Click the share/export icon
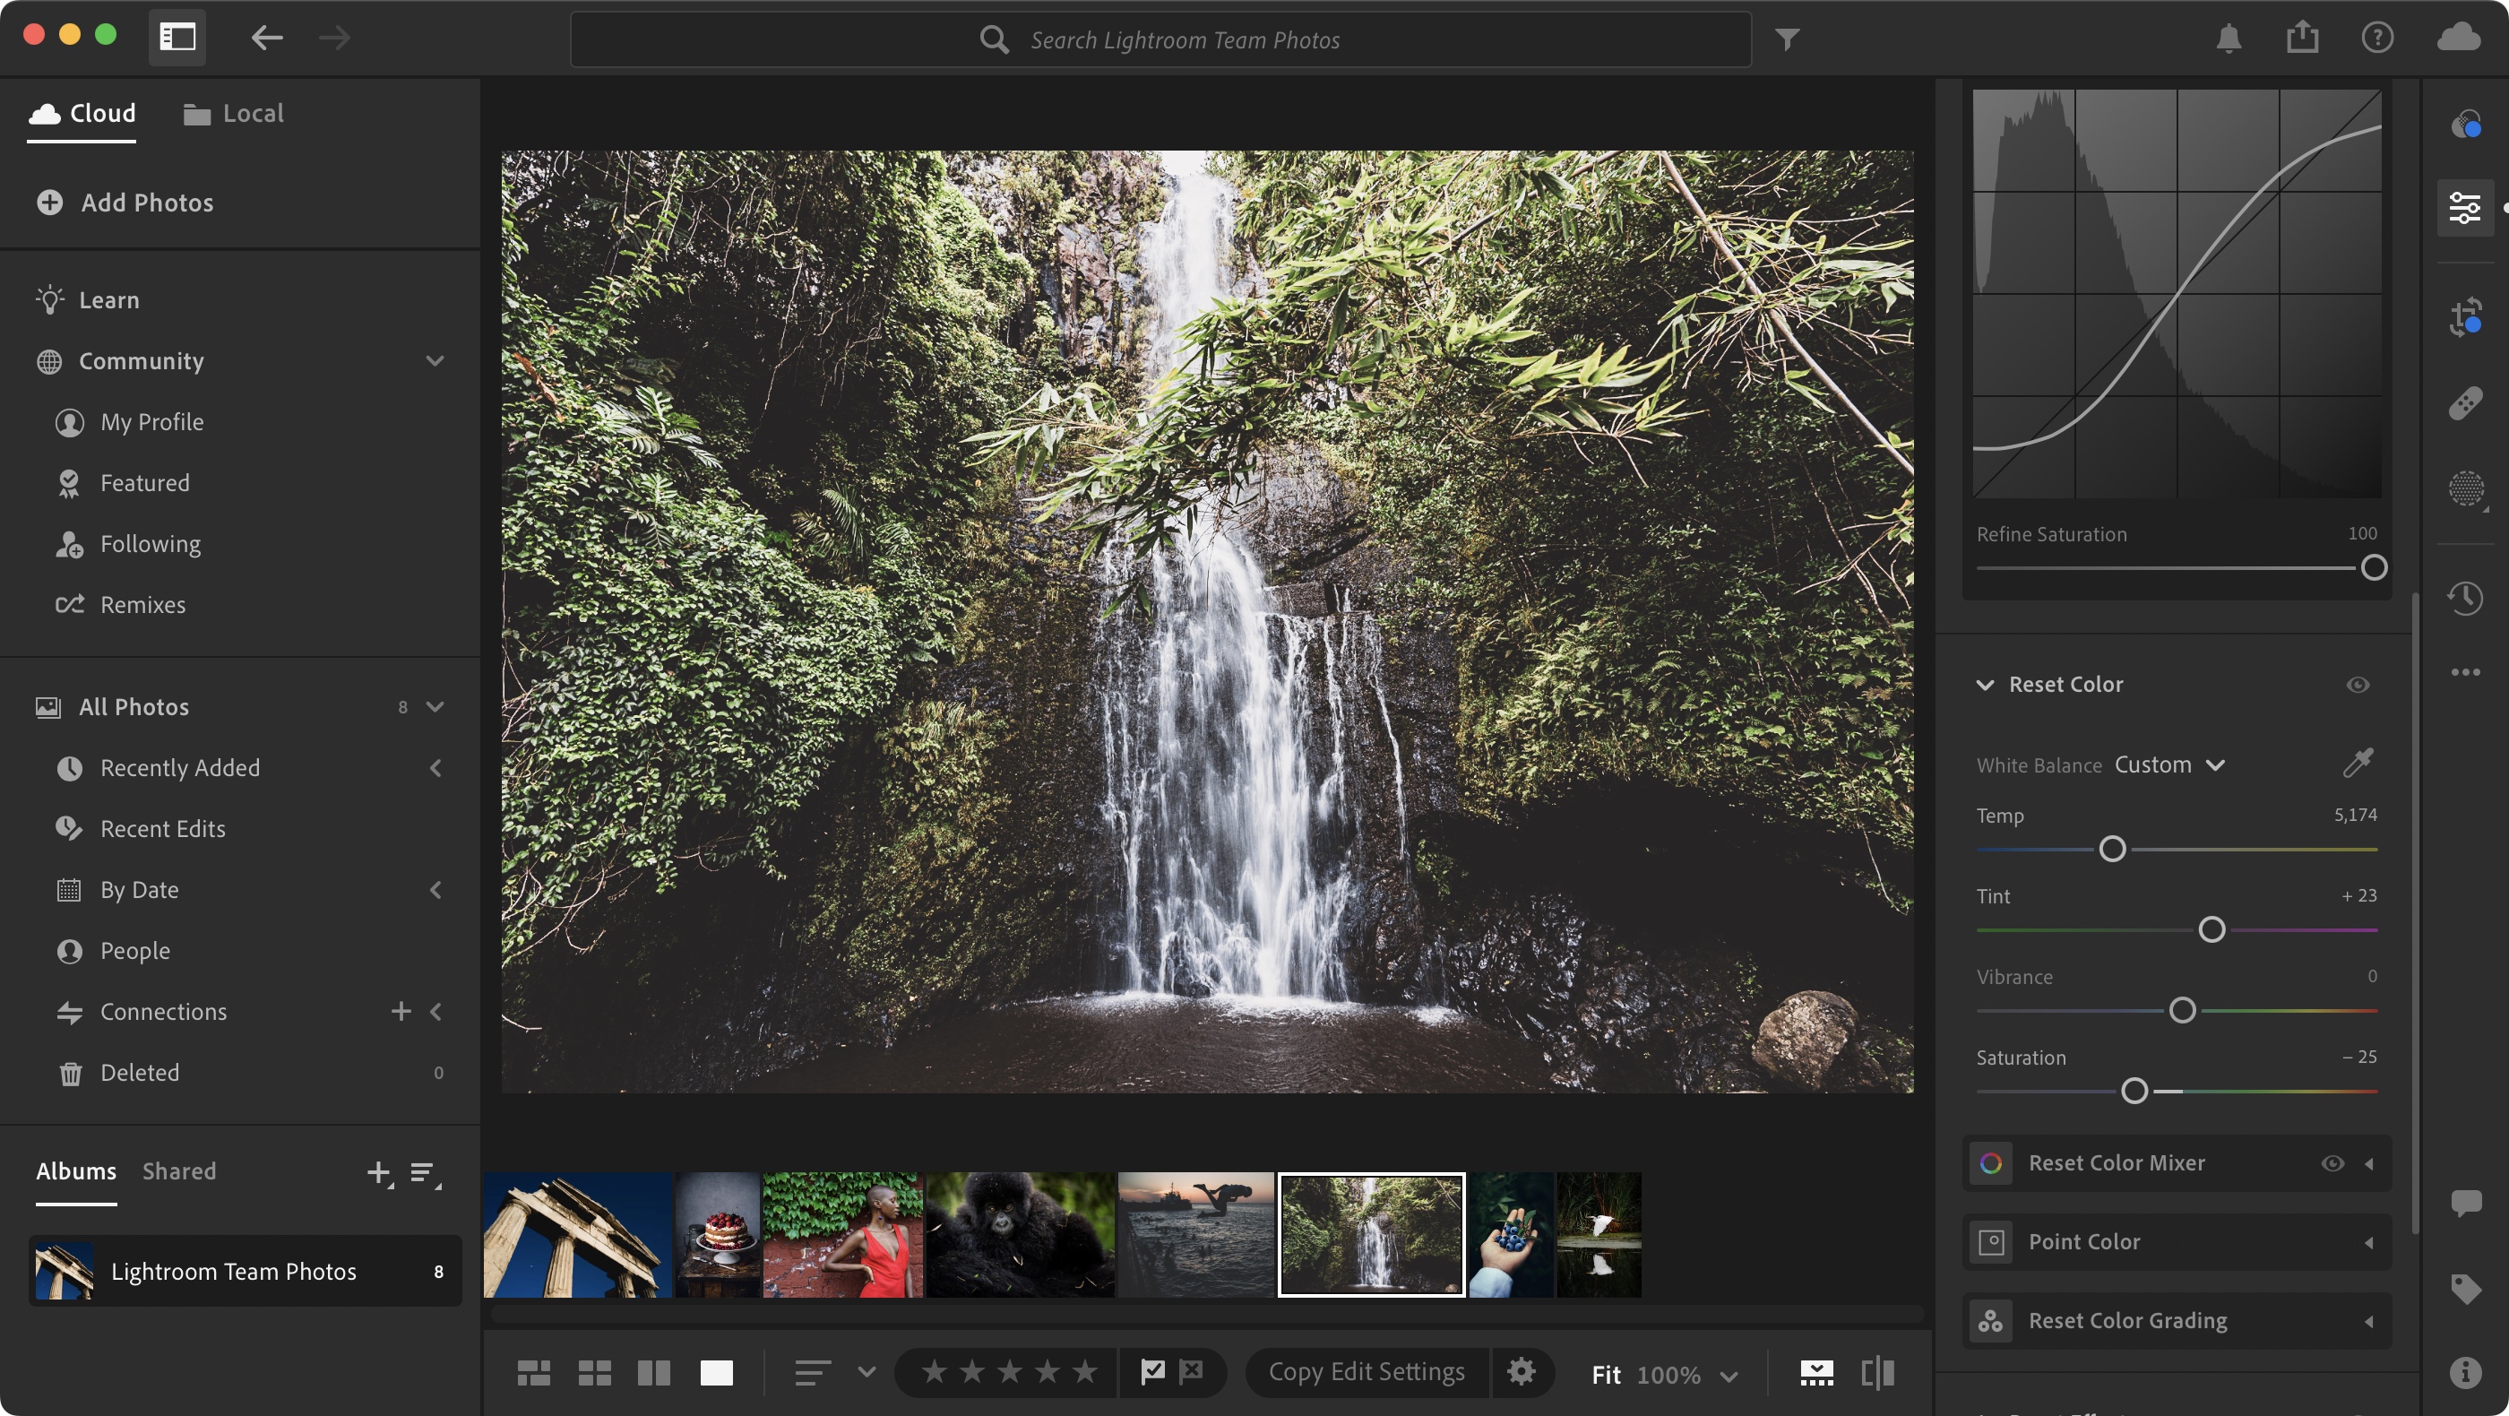Image resolution: width=2509 pixels, height=1416 pixels. [2302, 38]
